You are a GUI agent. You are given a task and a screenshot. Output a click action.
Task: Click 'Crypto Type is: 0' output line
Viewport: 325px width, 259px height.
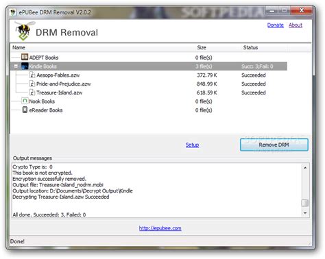click(x=32, y=166)
